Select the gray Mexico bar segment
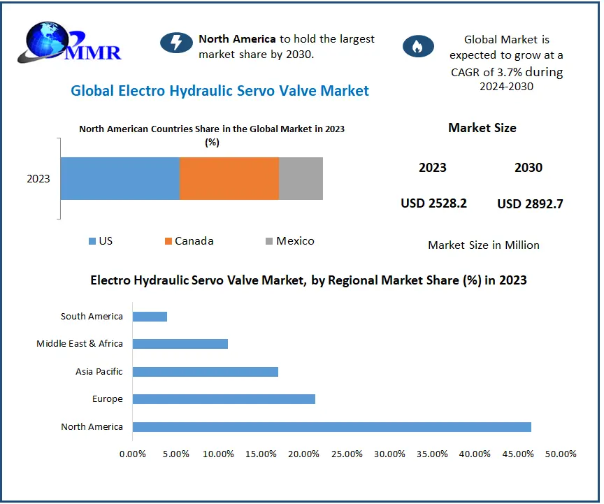 pos(301,178)
